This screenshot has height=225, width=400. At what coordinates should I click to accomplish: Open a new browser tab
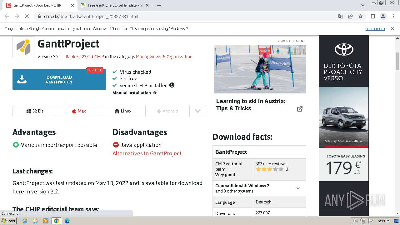(x=159, y=5)
